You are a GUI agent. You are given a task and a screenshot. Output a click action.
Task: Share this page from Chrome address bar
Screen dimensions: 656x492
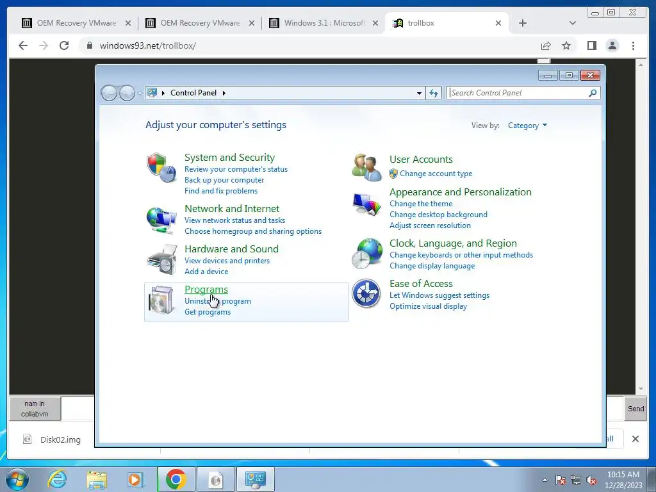(x=546, y=45)
